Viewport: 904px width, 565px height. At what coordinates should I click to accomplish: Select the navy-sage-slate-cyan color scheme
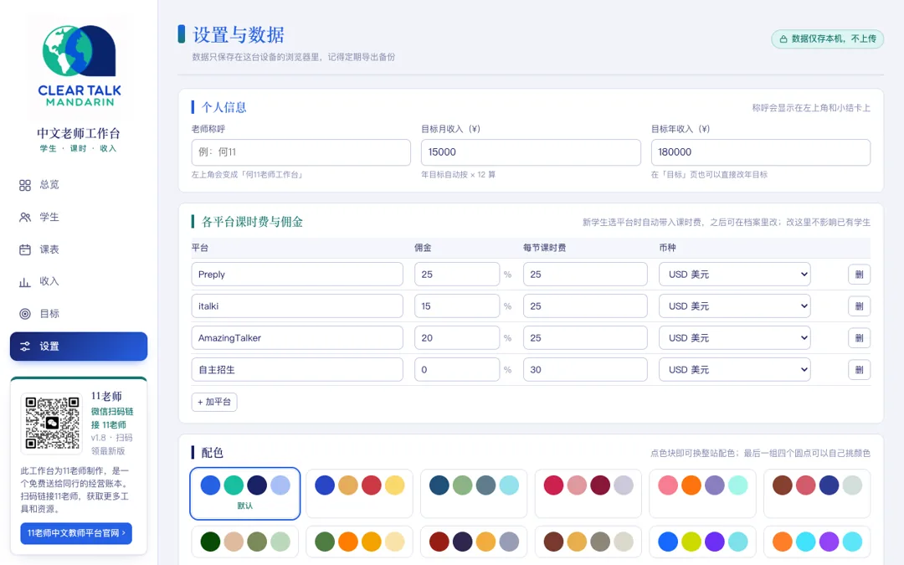474,494
